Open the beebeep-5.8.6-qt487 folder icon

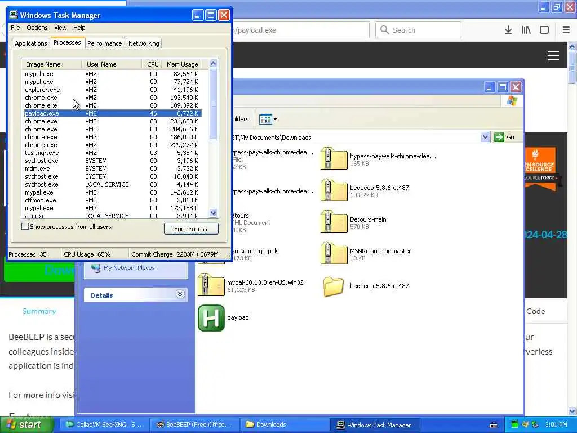pos(334,286)
